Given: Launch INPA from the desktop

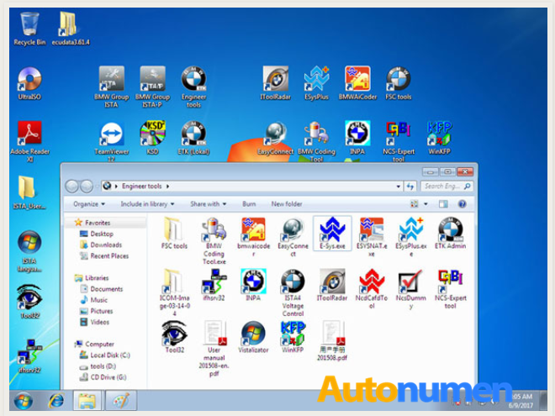Looking at the screenshot, I should point(357,138).
